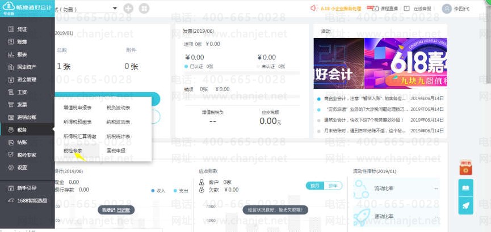
Task: Open the 发票 invoice icon in sidebar
Action: (x=11, y=105)
